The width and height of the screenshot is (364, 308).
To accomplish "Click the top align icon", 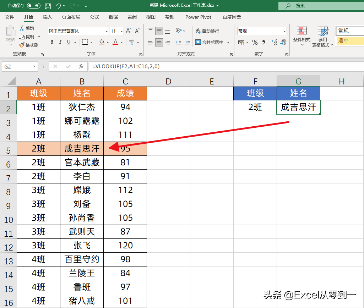I will click(151, 31).
